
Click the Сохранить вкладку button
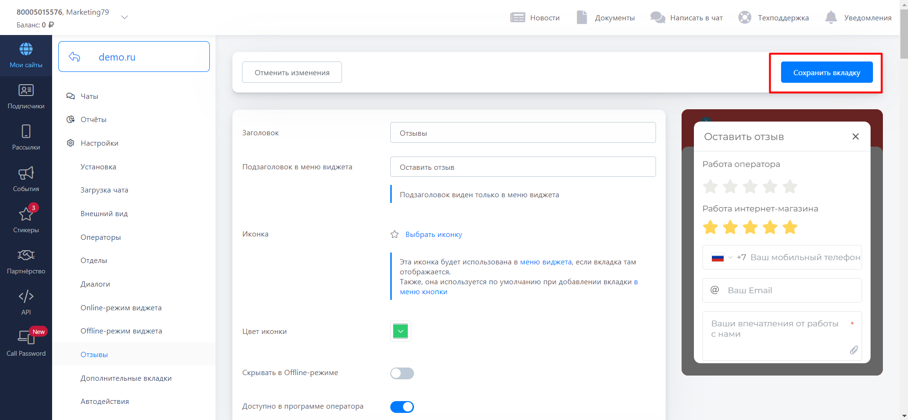[x=826, y=73]
